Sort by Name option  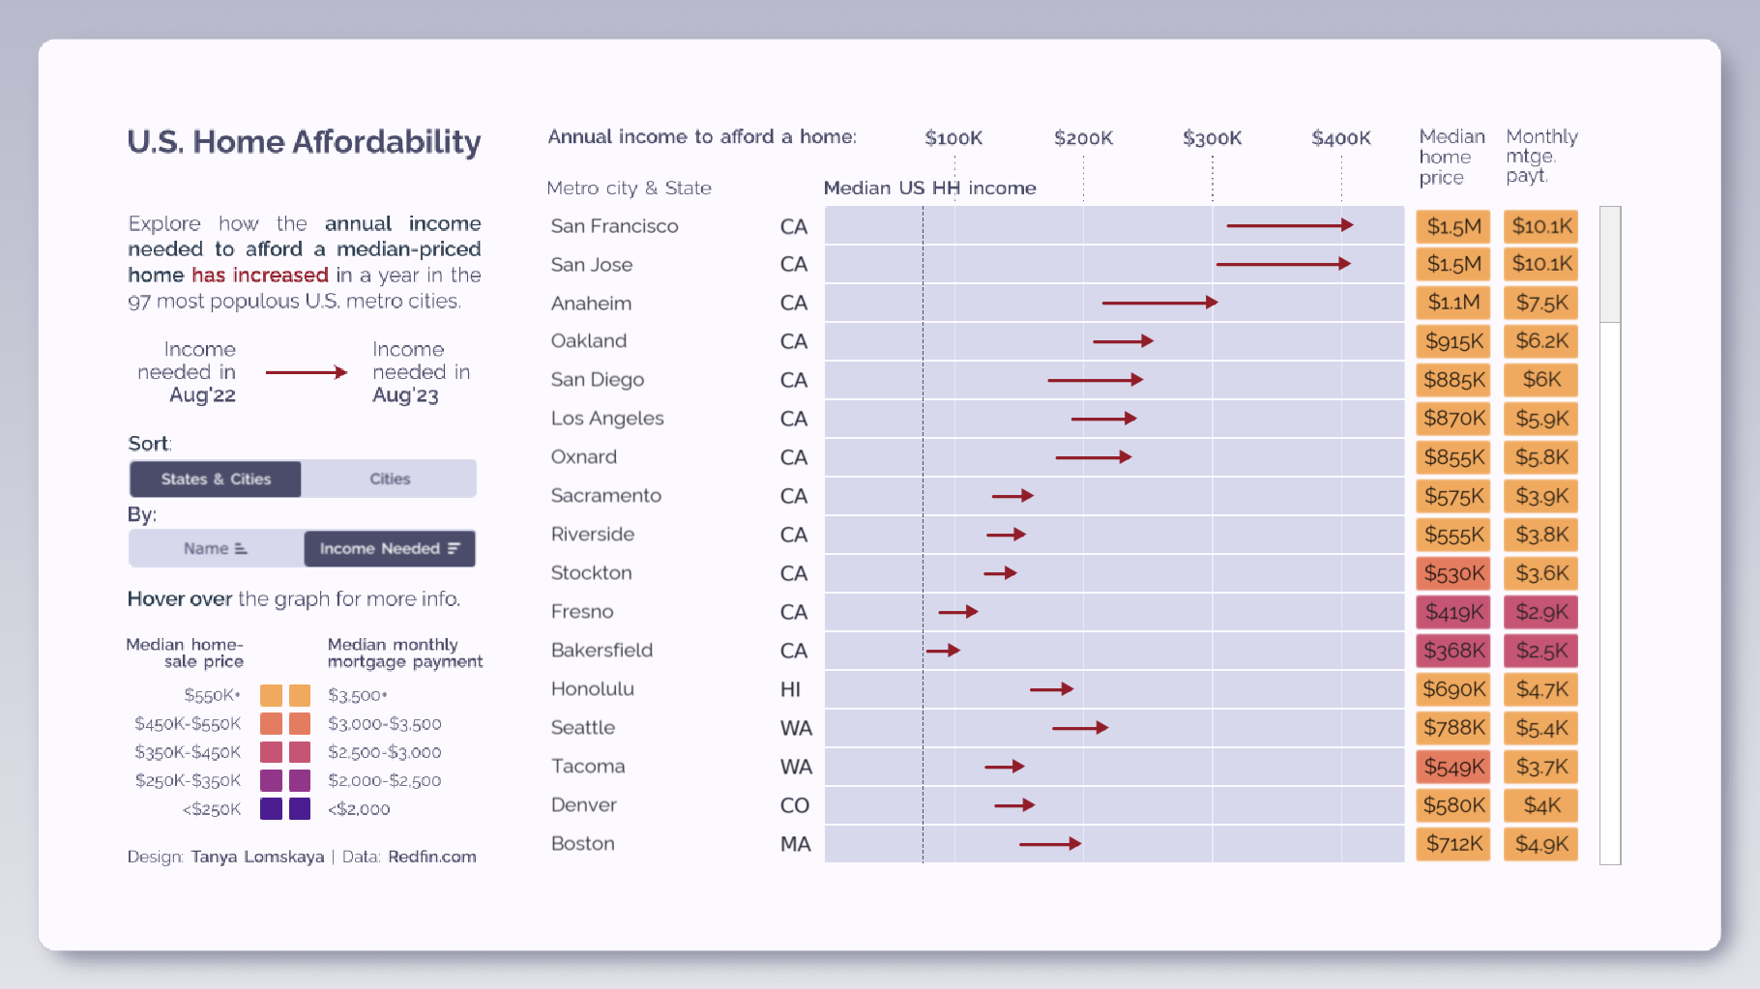click(216, 548)
